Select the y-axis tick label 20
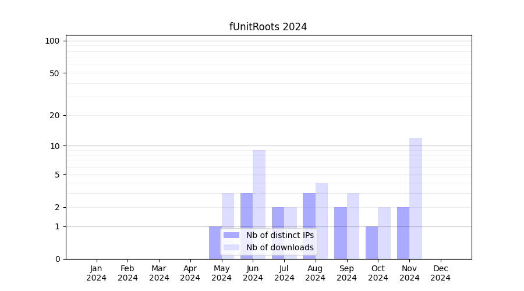The image size is (524, 291). point(55,115)
